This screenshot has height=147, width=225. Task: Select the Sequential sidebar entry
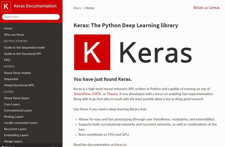click(x=11, y=79)
